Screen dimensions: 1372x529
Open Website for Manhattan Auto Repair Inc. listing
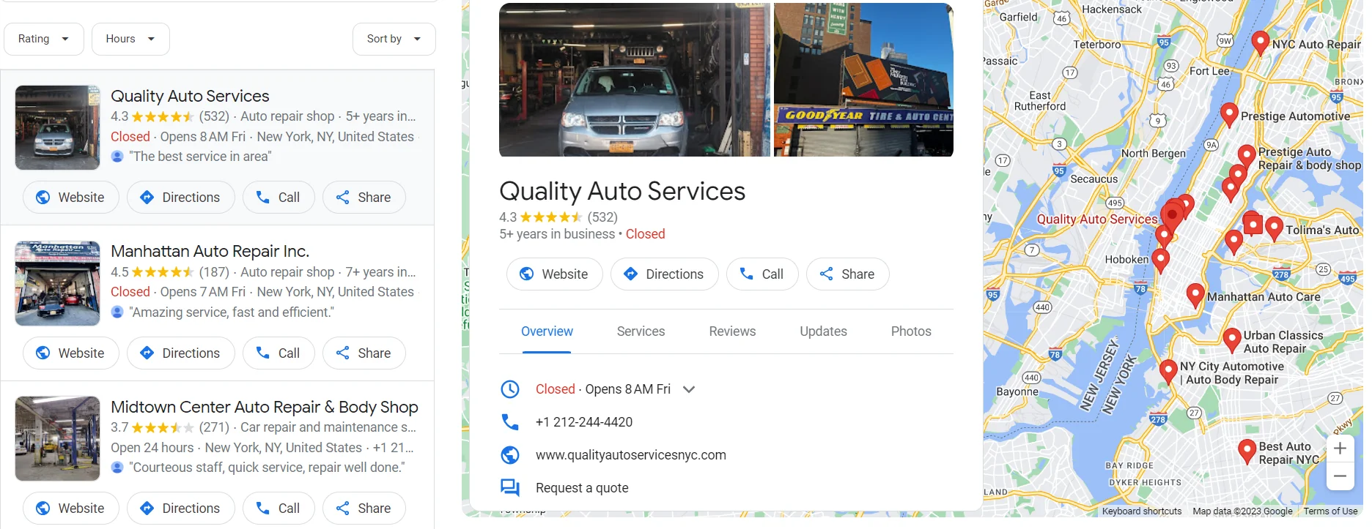[x=70, y=353]
